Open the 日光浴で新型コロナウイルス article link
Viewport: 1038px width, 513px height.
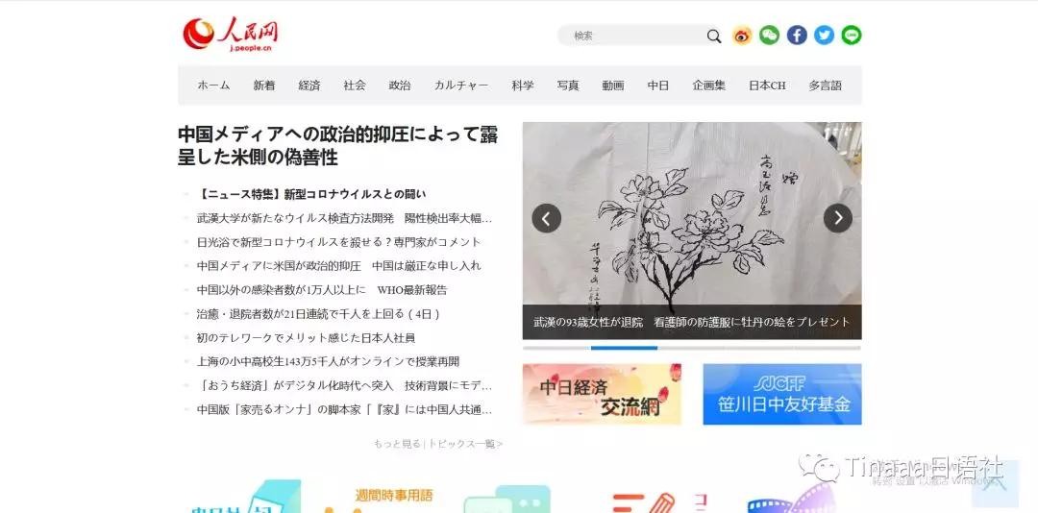tap(339, 242)
